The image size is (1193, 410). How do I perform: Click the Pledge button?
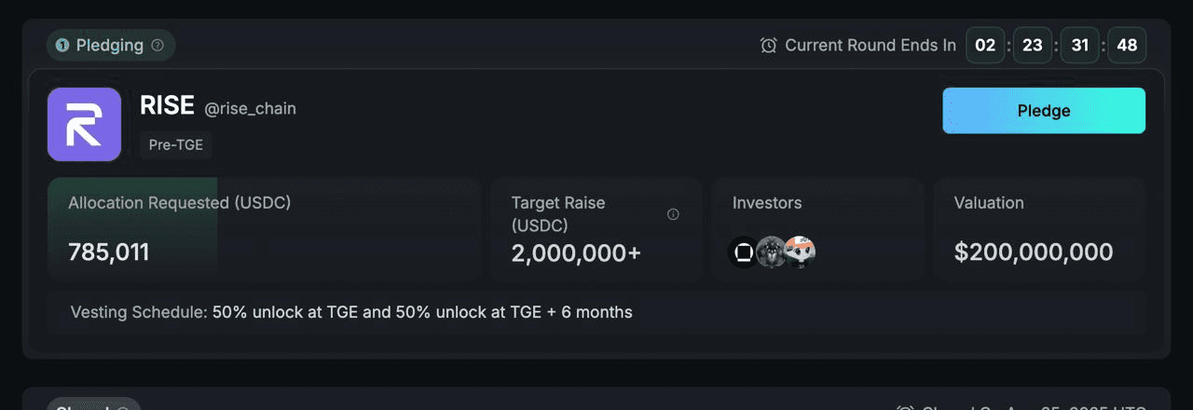click(x=1044, y=111)
